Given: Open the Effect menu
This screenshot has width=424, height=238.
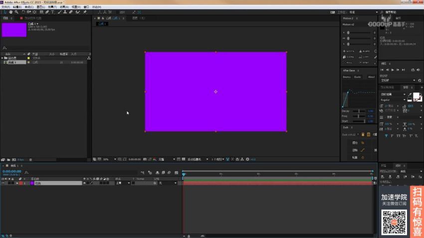Looking at the screenshot, I should (x=52, y=7).
